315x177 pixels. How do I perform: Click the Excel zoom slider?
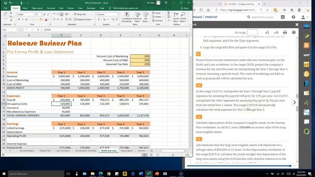coord(173,155)
